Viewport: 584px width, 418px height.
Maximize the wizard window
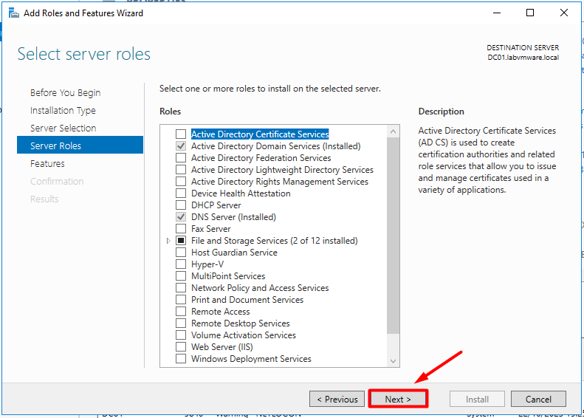(530, 13)
